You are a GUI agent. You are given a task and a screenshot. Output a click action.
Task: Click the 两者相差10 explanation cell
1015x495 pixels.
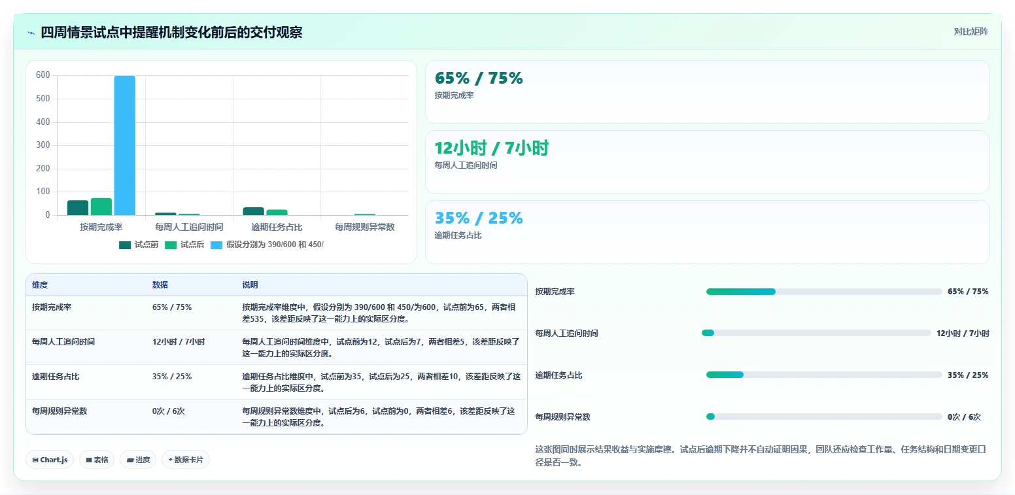tap(382, 382)
